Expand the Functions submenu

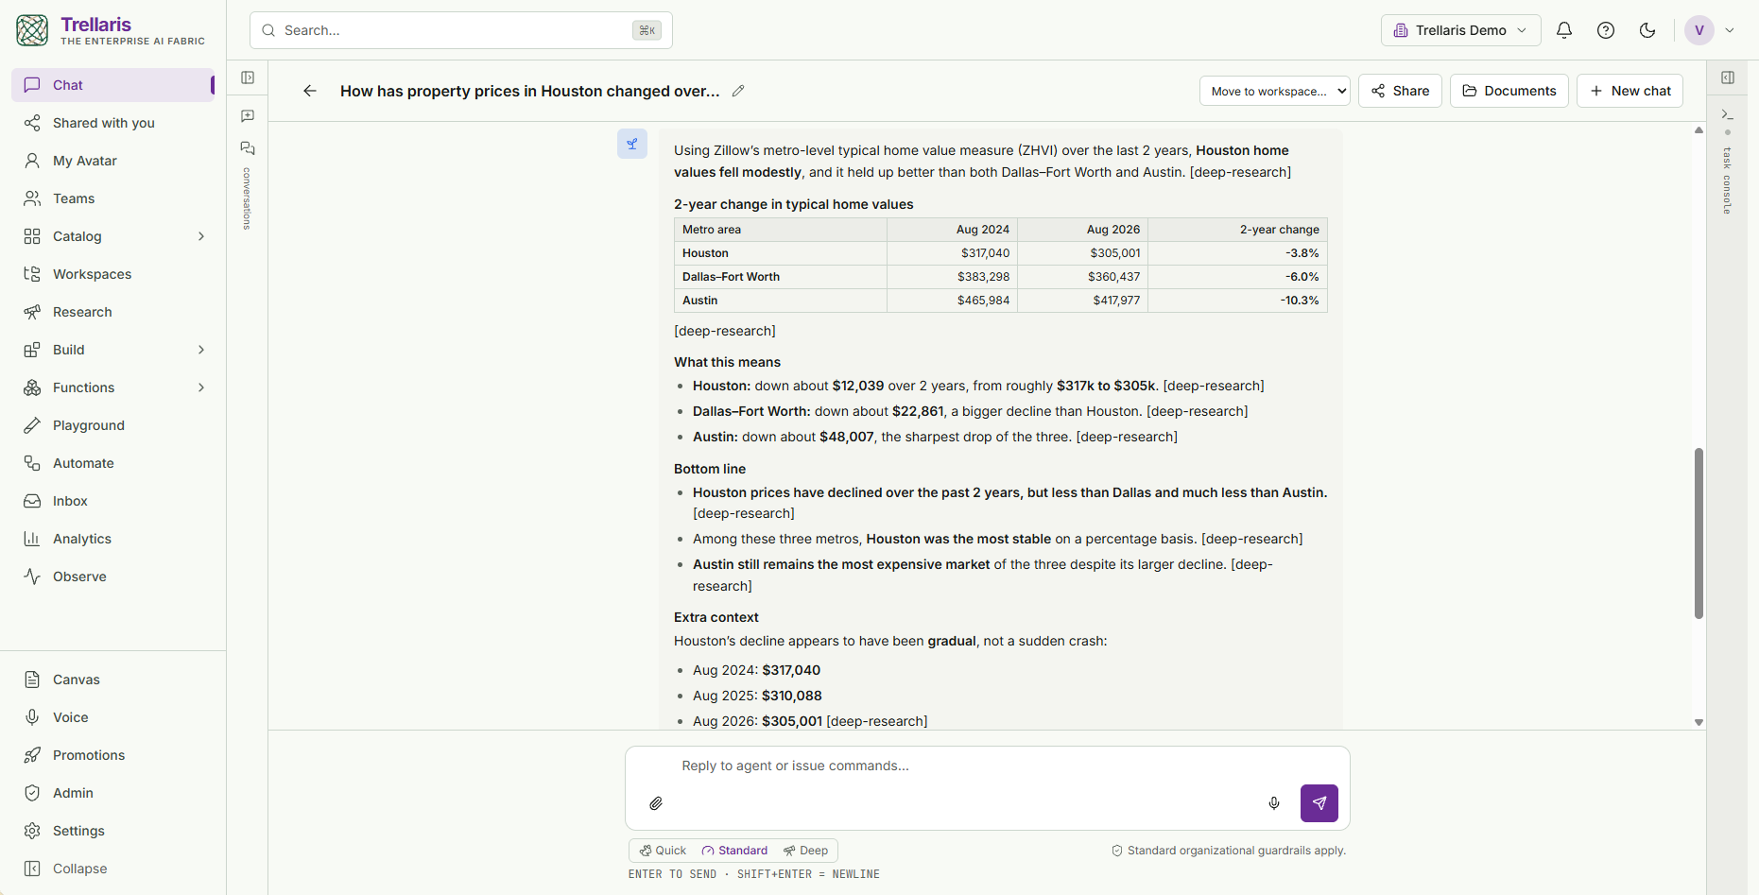pos(200,387)
